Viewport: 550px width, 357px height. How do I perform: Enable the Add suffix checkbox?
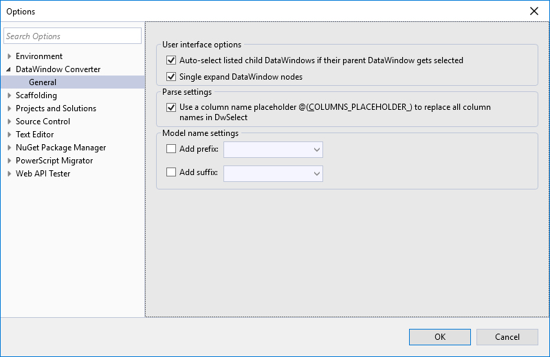[x=171, y=173]
